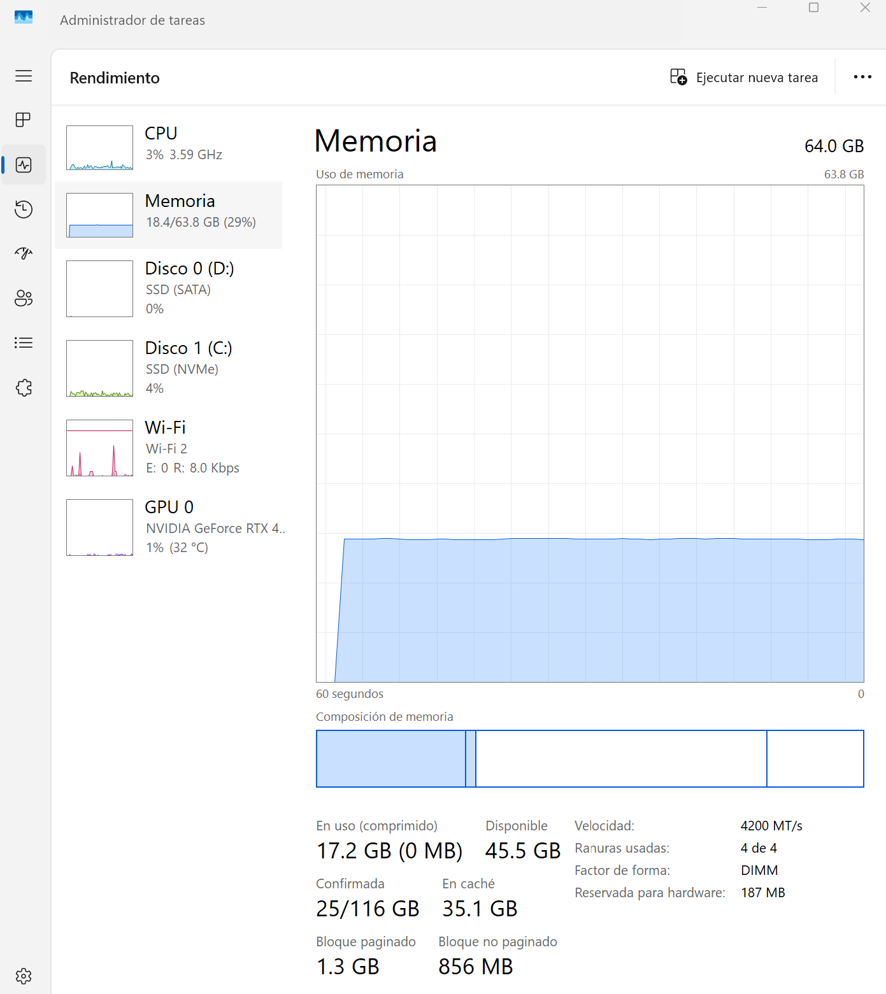Select the CPU performance item
Viewport: 886px width, 994px height.
click(x=169, y=147)
